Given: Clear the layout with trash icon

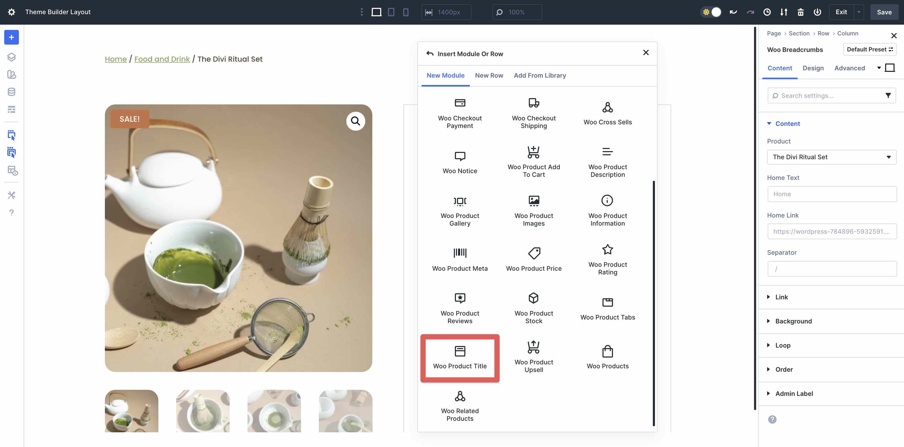Looking at the screenshot, I should point(800,12).
